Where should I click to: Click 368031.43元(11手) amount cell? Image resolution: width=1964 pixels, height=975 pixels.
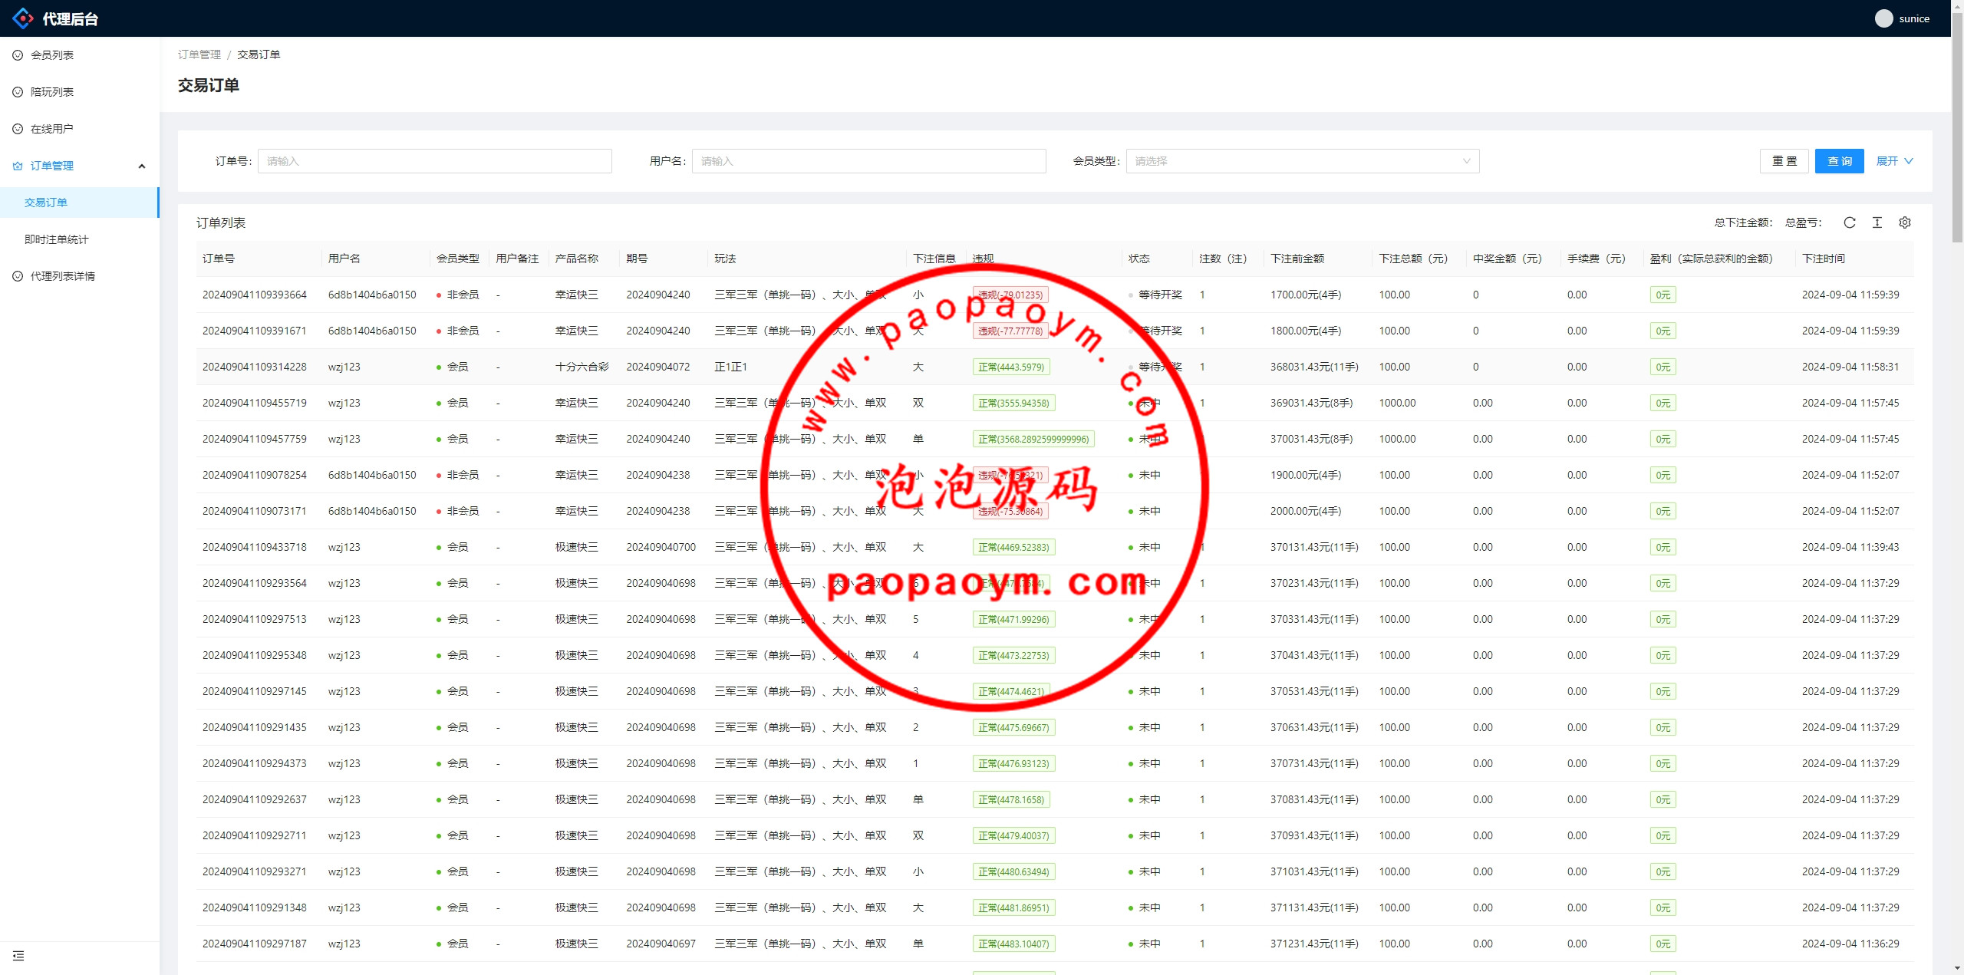tap(1314, 367)
